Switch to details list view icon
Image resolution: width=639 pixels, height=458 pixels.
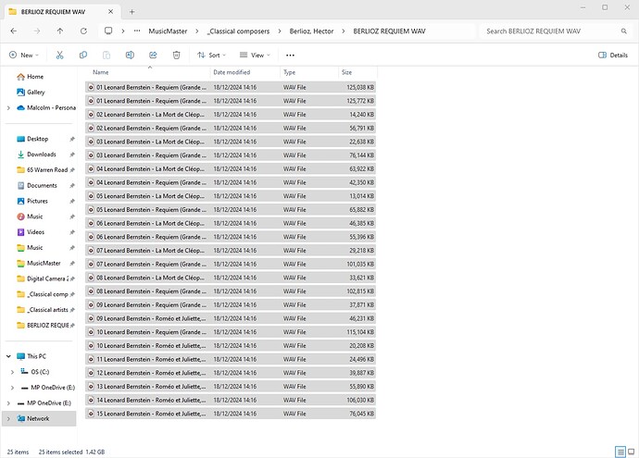[620, 452]
